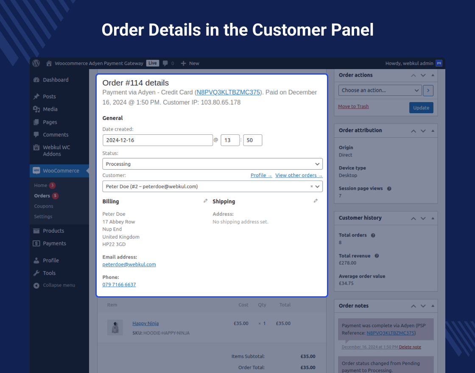475x373 pixels.
Task: Click the home site icon
Action: coord(49,63)
